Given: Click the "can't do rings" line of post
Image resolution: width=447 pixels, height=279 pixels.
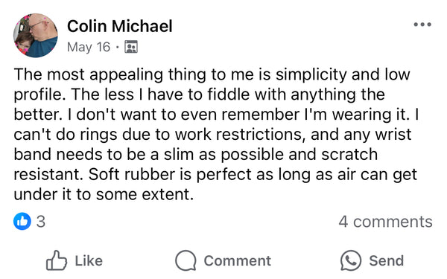Looking at the screenshot, I should tap(212, 135).
